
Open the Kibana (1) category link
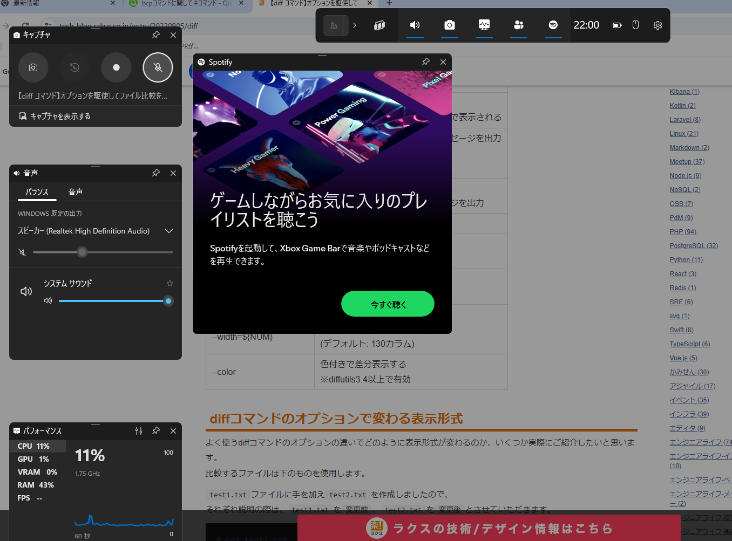[684, 92]
